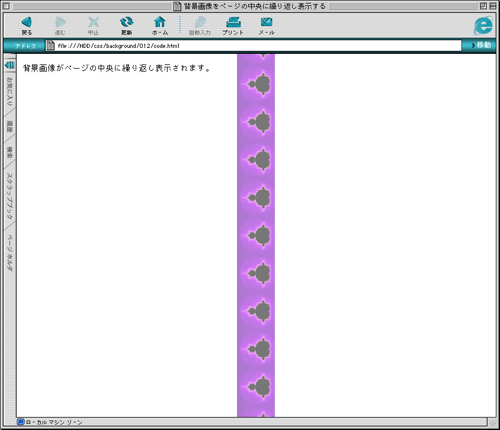500x430 pixels.
Task: Click the address field with the file URL
Action: coord(255,46)
